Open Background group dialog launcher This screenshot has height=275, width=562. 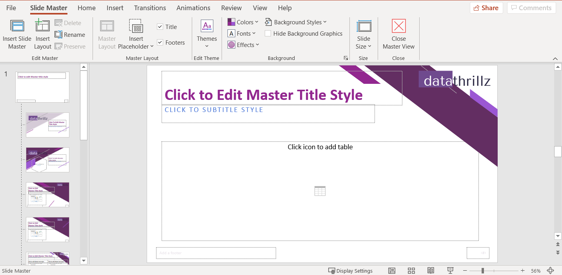click(x=346, y=58)
